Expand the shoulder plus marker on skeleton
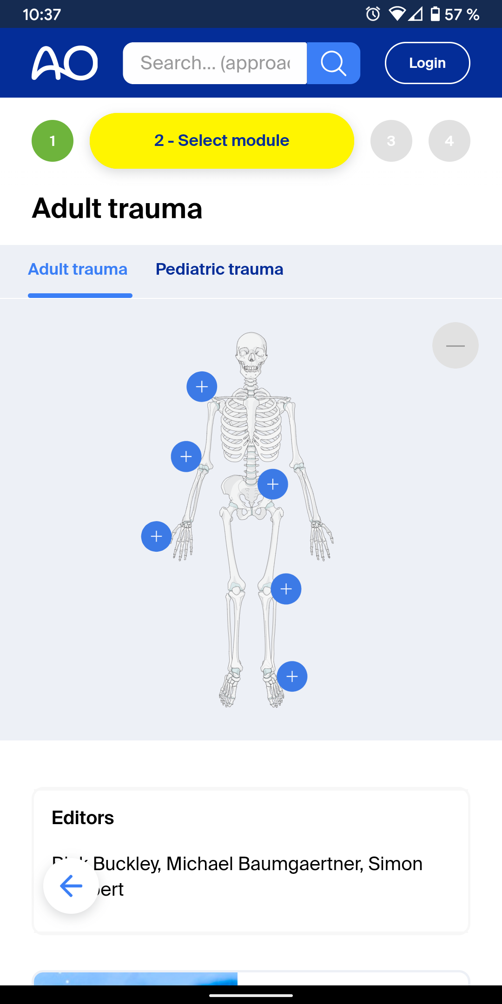Screen dimensions: 502x1004 point(202,387)
